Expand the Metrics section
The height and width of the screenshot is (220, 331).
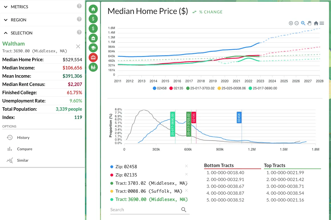(x=19, y=7)
